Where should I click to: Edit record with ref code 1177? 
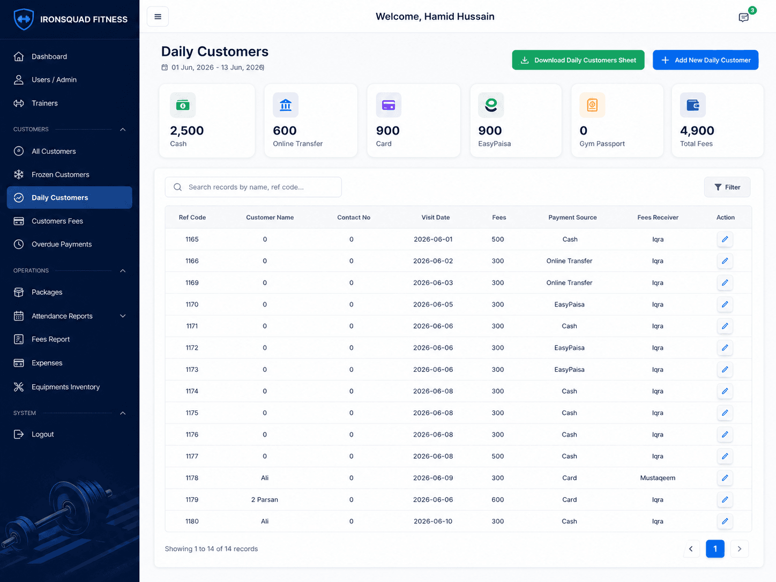point(725,456)
